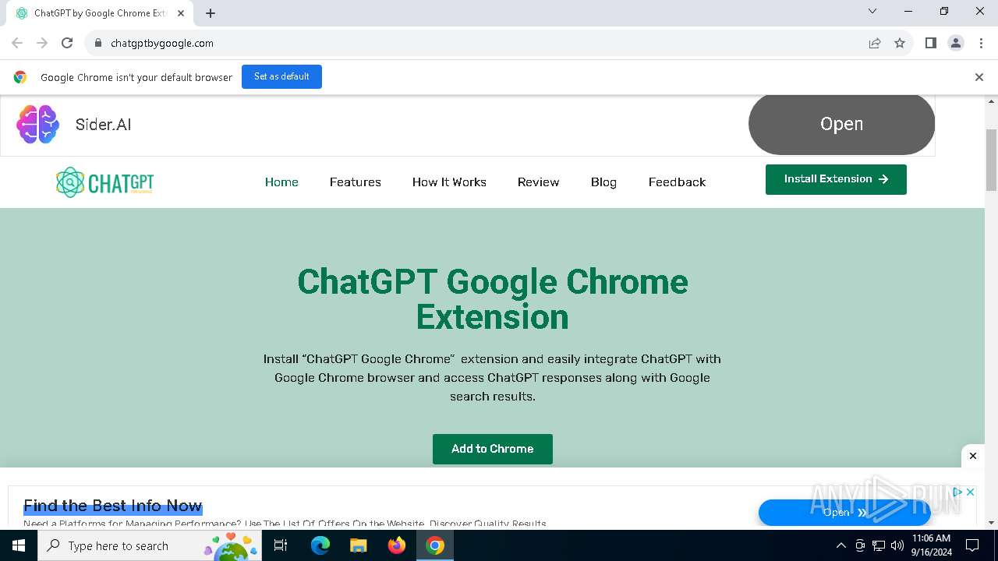Open Task View on taskbar
The height and width of the screenshot is (561, 998).
tap(281, 545)
